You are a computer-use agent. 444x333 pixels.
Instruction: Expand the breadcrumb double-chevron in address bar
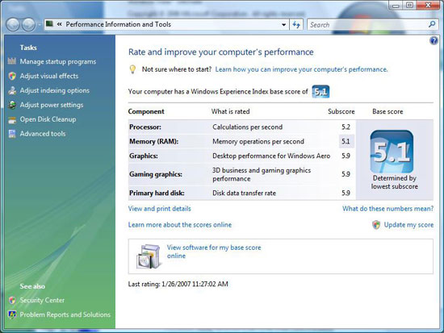59,24
